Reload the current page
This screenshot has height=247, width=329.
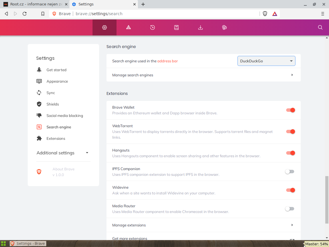click(25, 14)
